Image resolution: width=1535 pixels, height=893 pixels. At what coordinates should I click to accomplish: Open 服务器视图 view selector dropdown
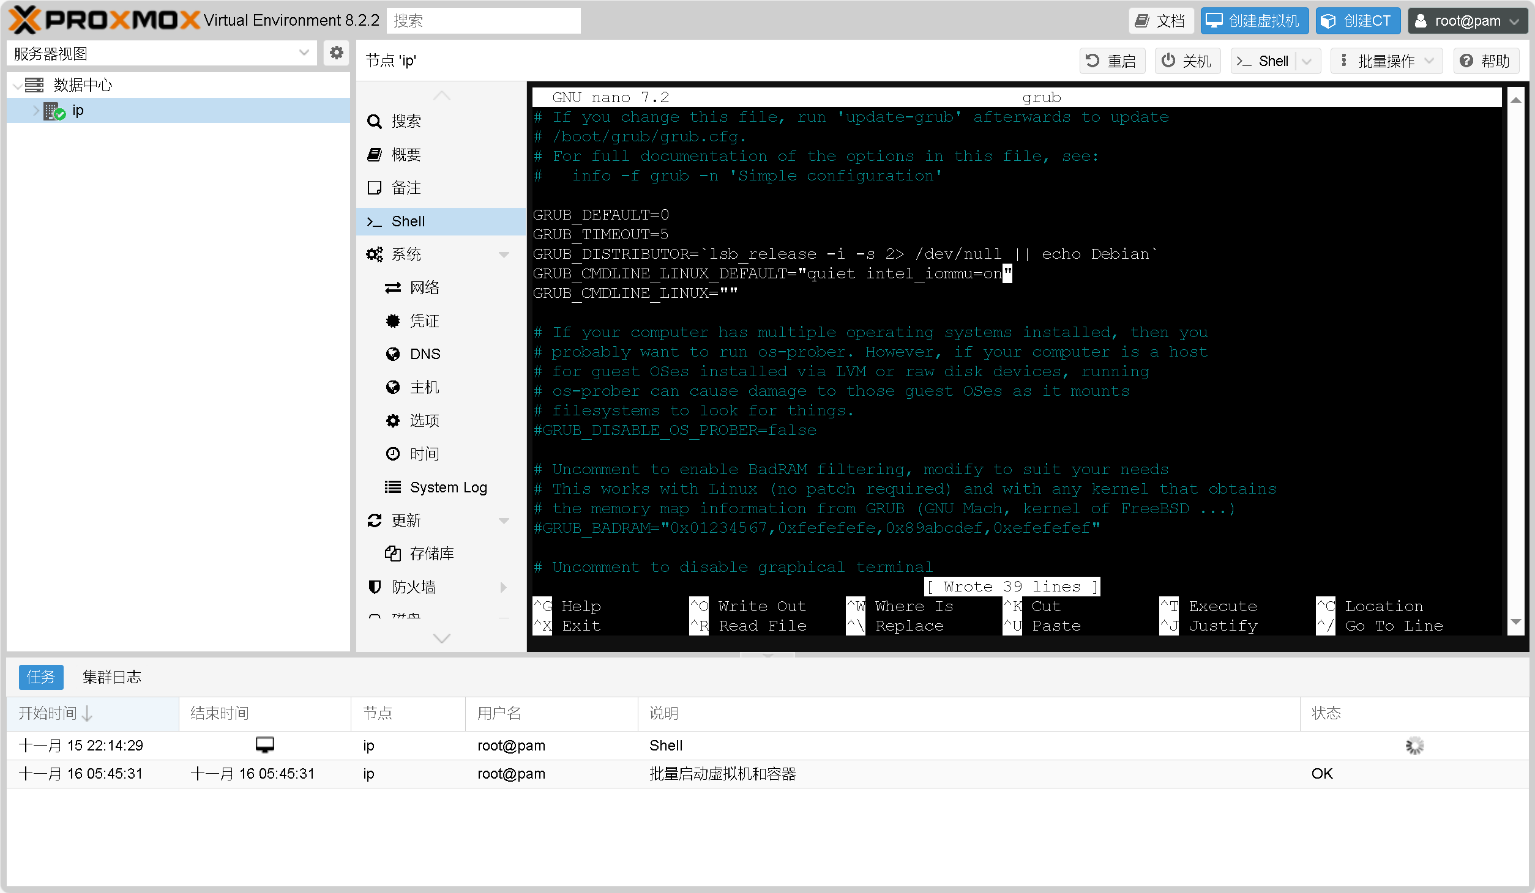tap(162, 54)
